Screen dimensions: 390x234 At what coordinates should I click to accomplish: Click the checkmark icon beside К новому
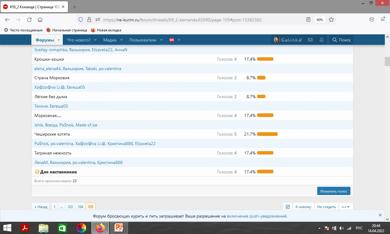click(x=288, y=207)
